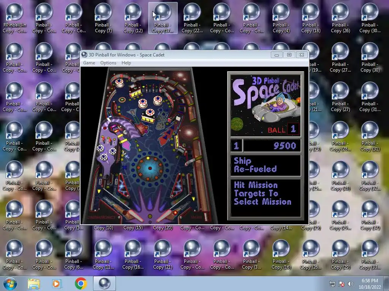
Task: Select the Pinball - Copy (18) desktop shortcut
Action: coord(311,18)
